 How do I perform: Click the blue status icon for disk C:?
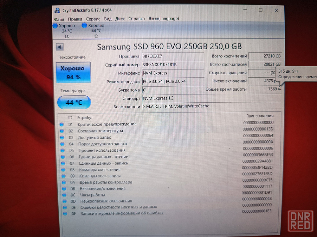pyautogui.click(x=84, y=25)
